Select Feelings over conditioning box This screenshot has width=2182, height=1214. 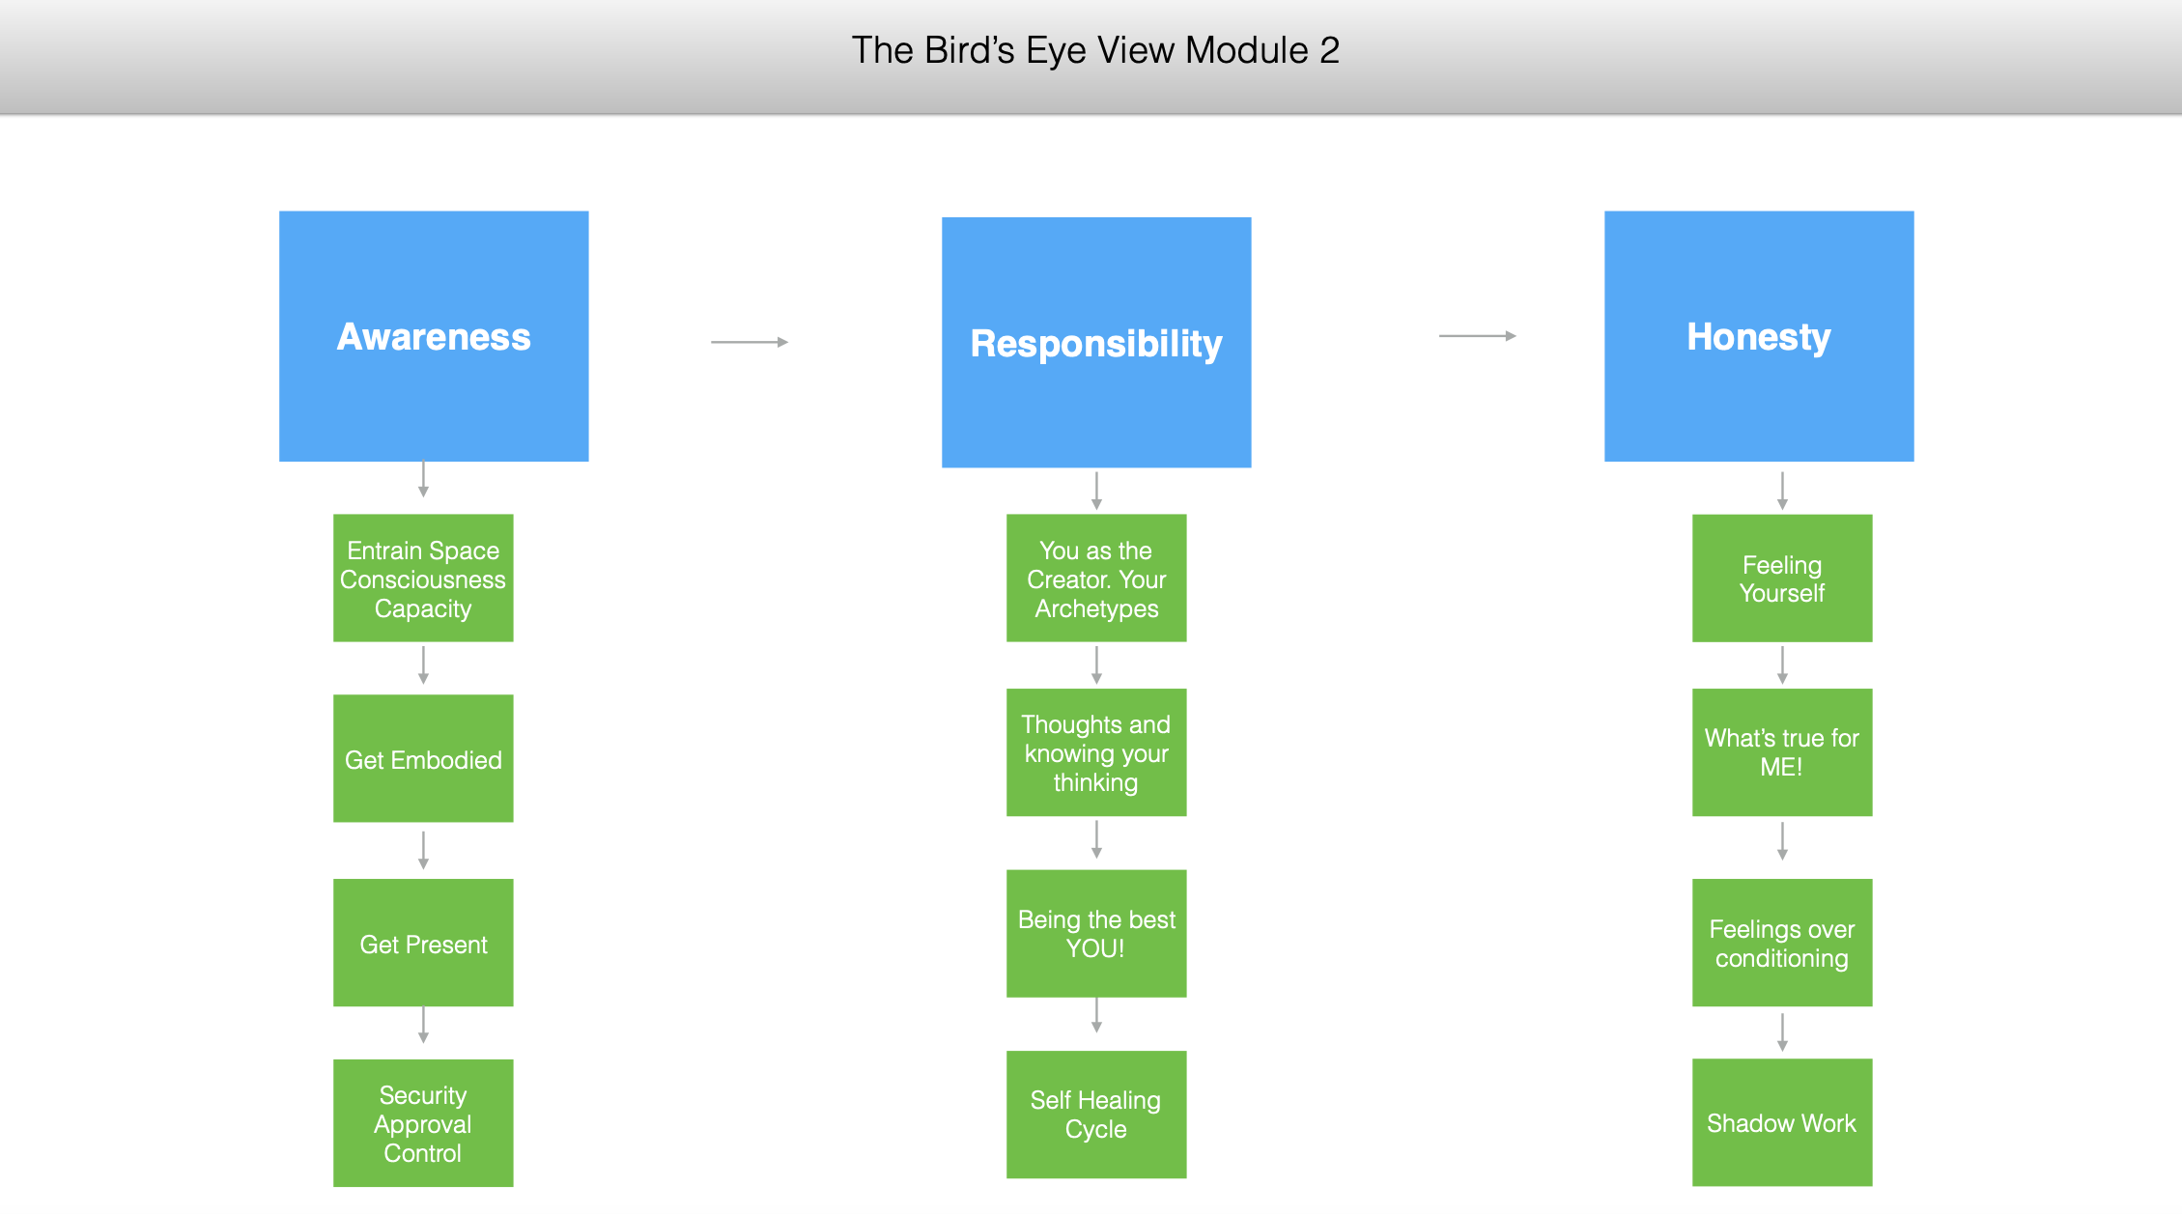[1782, 943]
